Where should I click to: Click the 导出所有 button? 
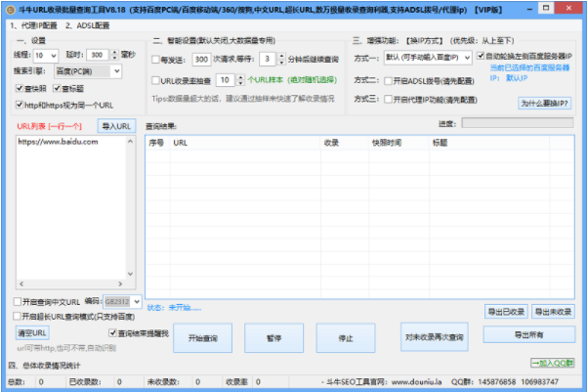click(528, 334)
